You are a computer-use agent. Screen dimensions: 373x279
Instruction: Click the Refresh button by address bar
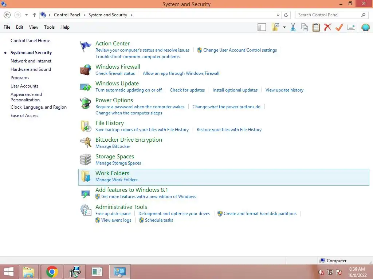[286, 15]
